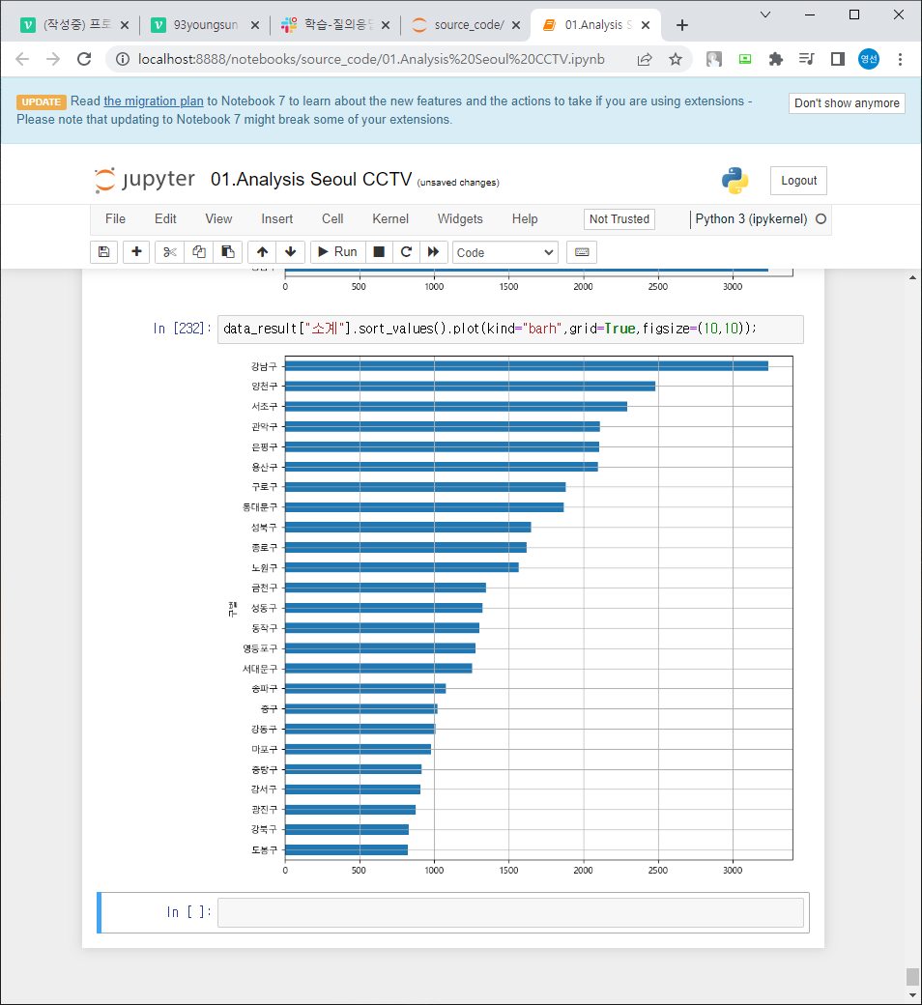Click the page vertical scrollbar thumb
922x1005 pixels.
(x=912, y=977)
